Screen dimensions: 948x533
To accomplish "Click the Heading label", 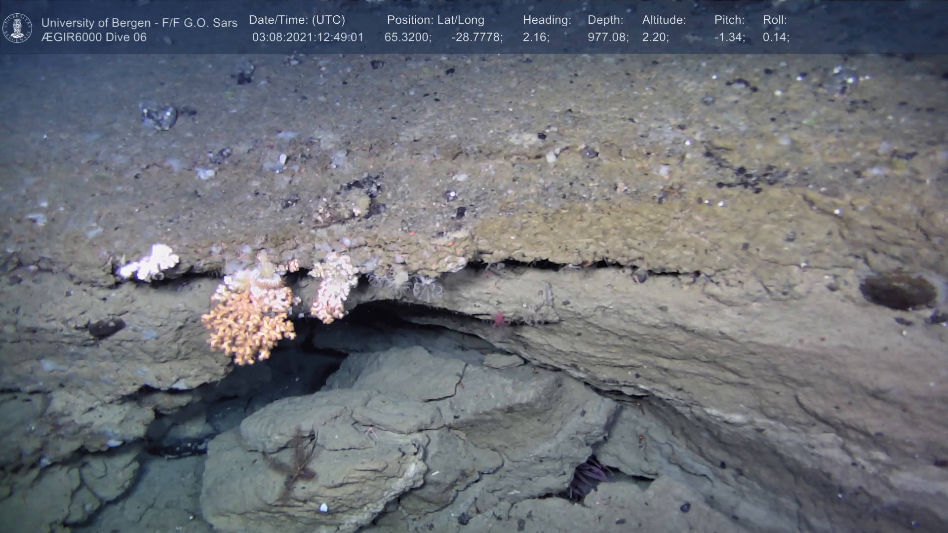I will point(547,20).
